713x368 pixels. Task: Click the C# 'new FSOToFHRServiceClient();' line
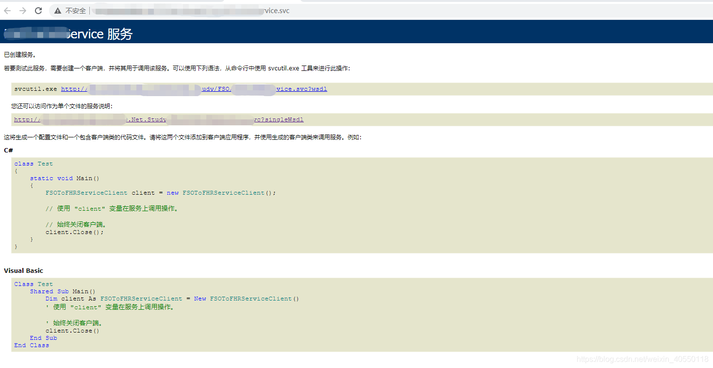coord(161,193)
